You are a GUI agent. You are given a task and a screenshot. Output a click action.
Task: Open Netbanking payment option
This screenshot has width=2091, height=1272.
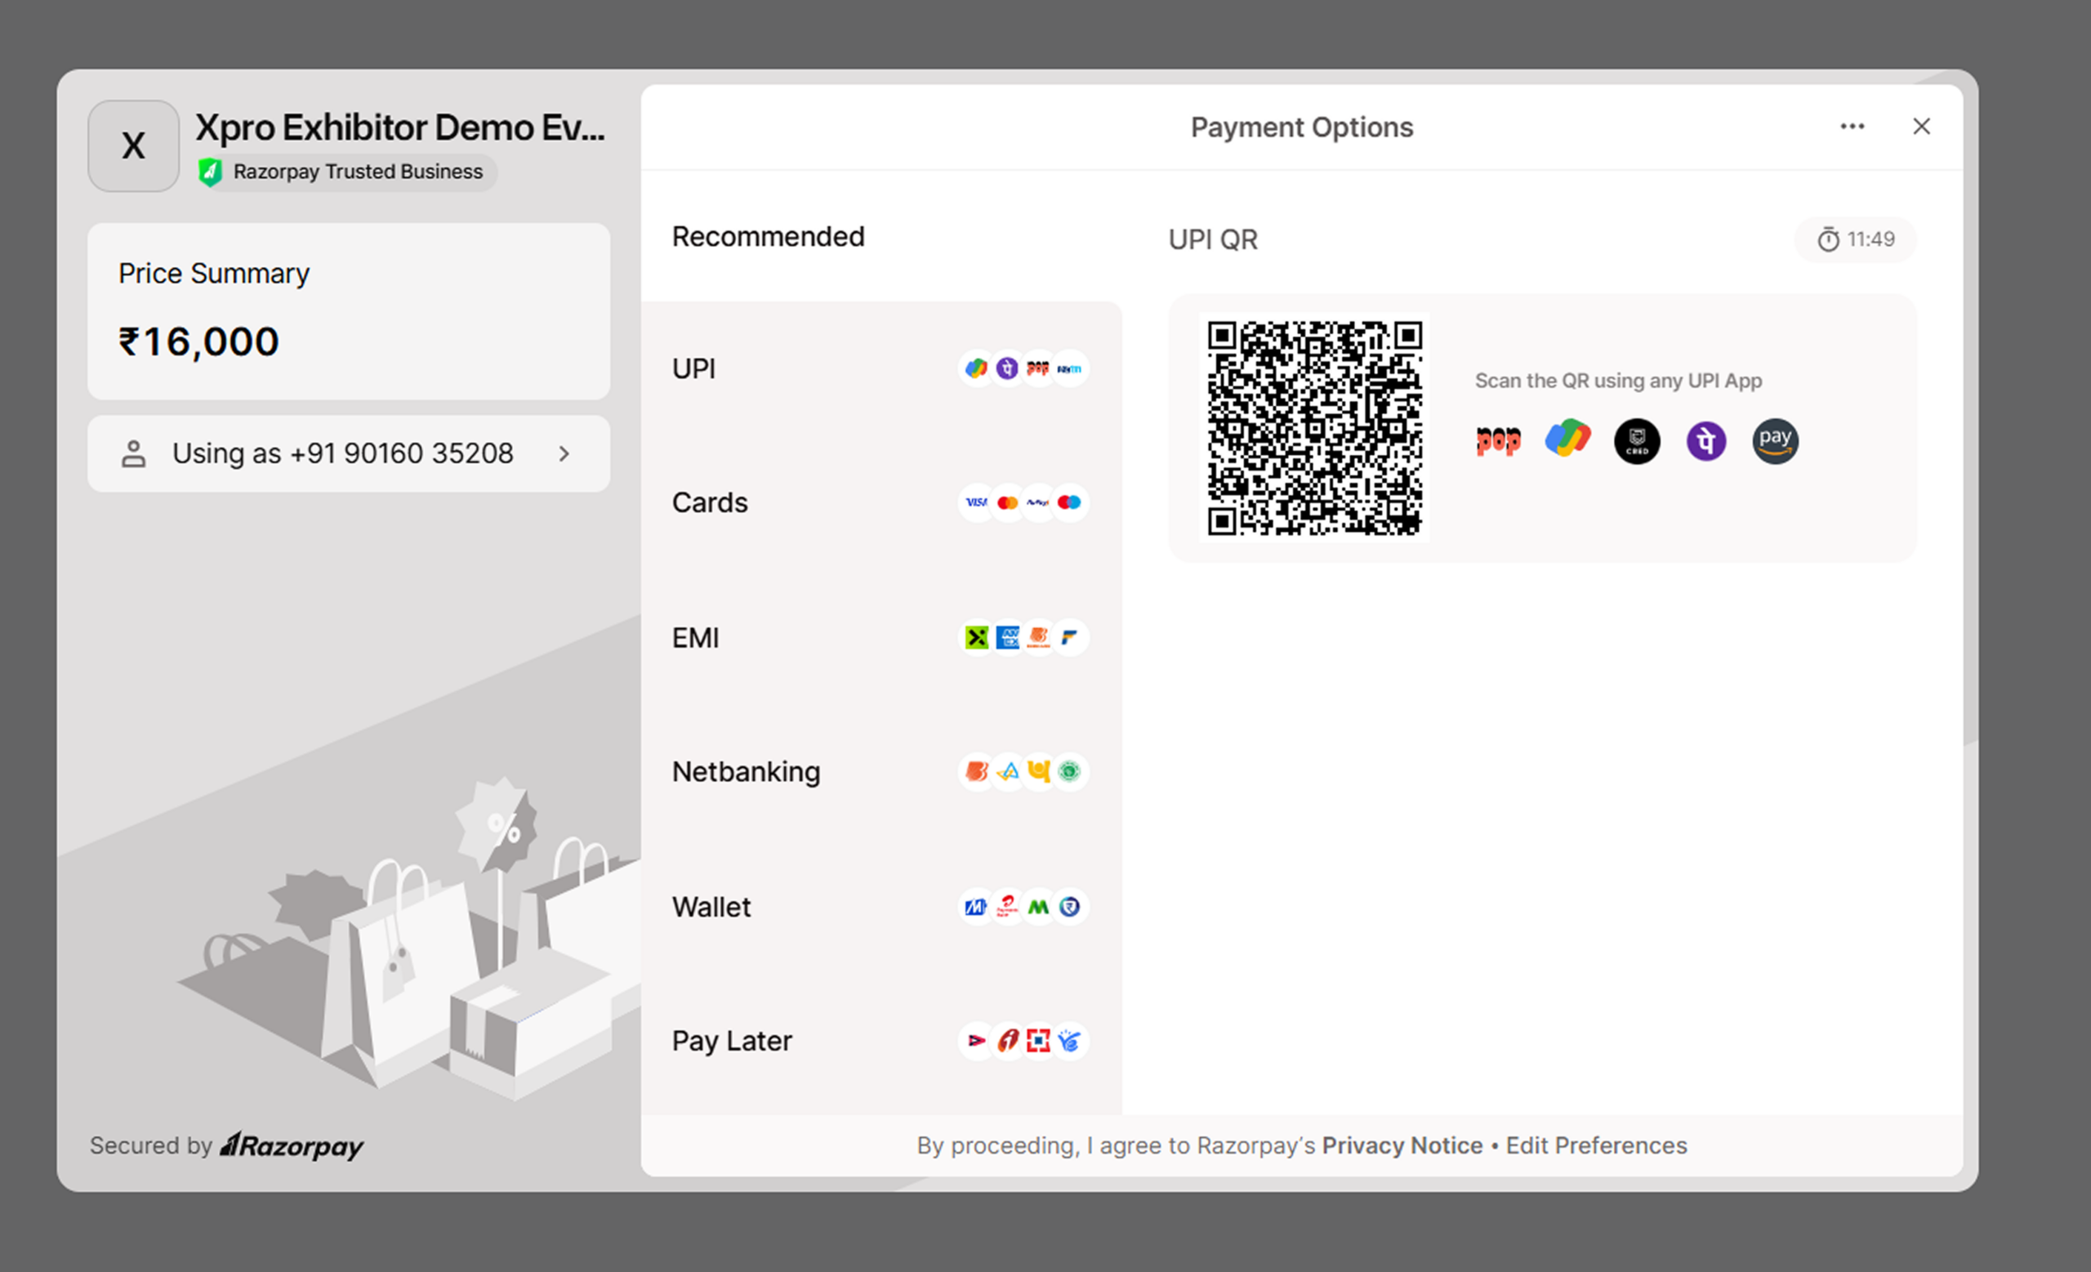pos(880,771)
